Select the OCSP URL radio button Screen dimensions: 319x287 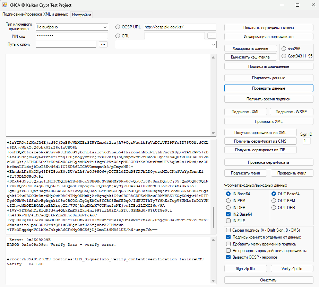118,27
